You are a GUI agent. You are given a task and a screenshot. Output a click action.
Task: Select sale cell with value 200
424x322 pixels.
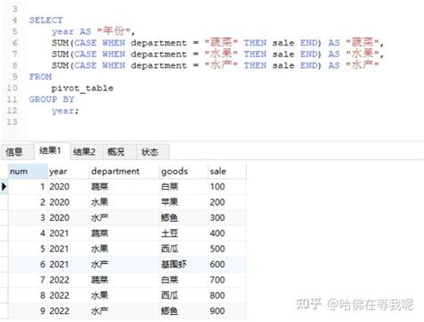227,202
